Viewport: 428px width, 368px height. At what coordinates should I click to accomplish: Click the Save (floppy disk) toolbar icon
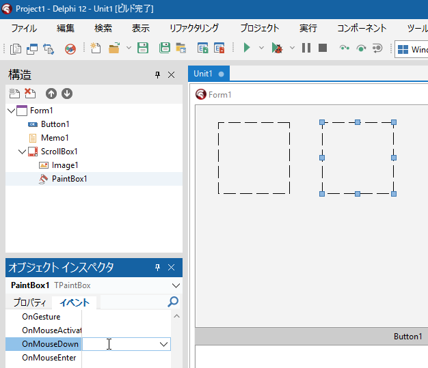[x=143, y=48]
